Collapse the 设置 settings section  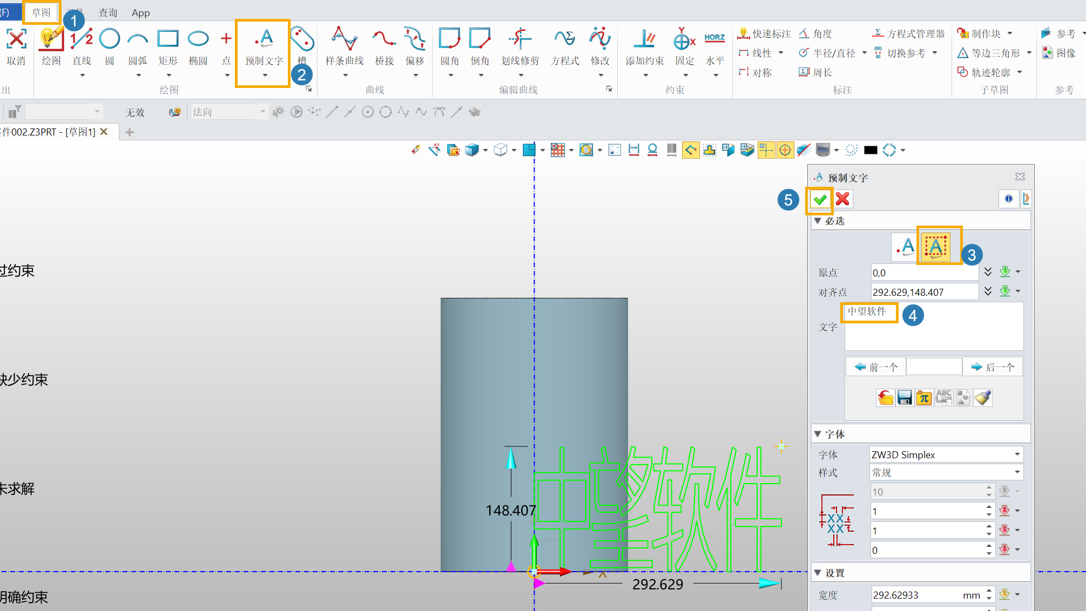[818, 573]
